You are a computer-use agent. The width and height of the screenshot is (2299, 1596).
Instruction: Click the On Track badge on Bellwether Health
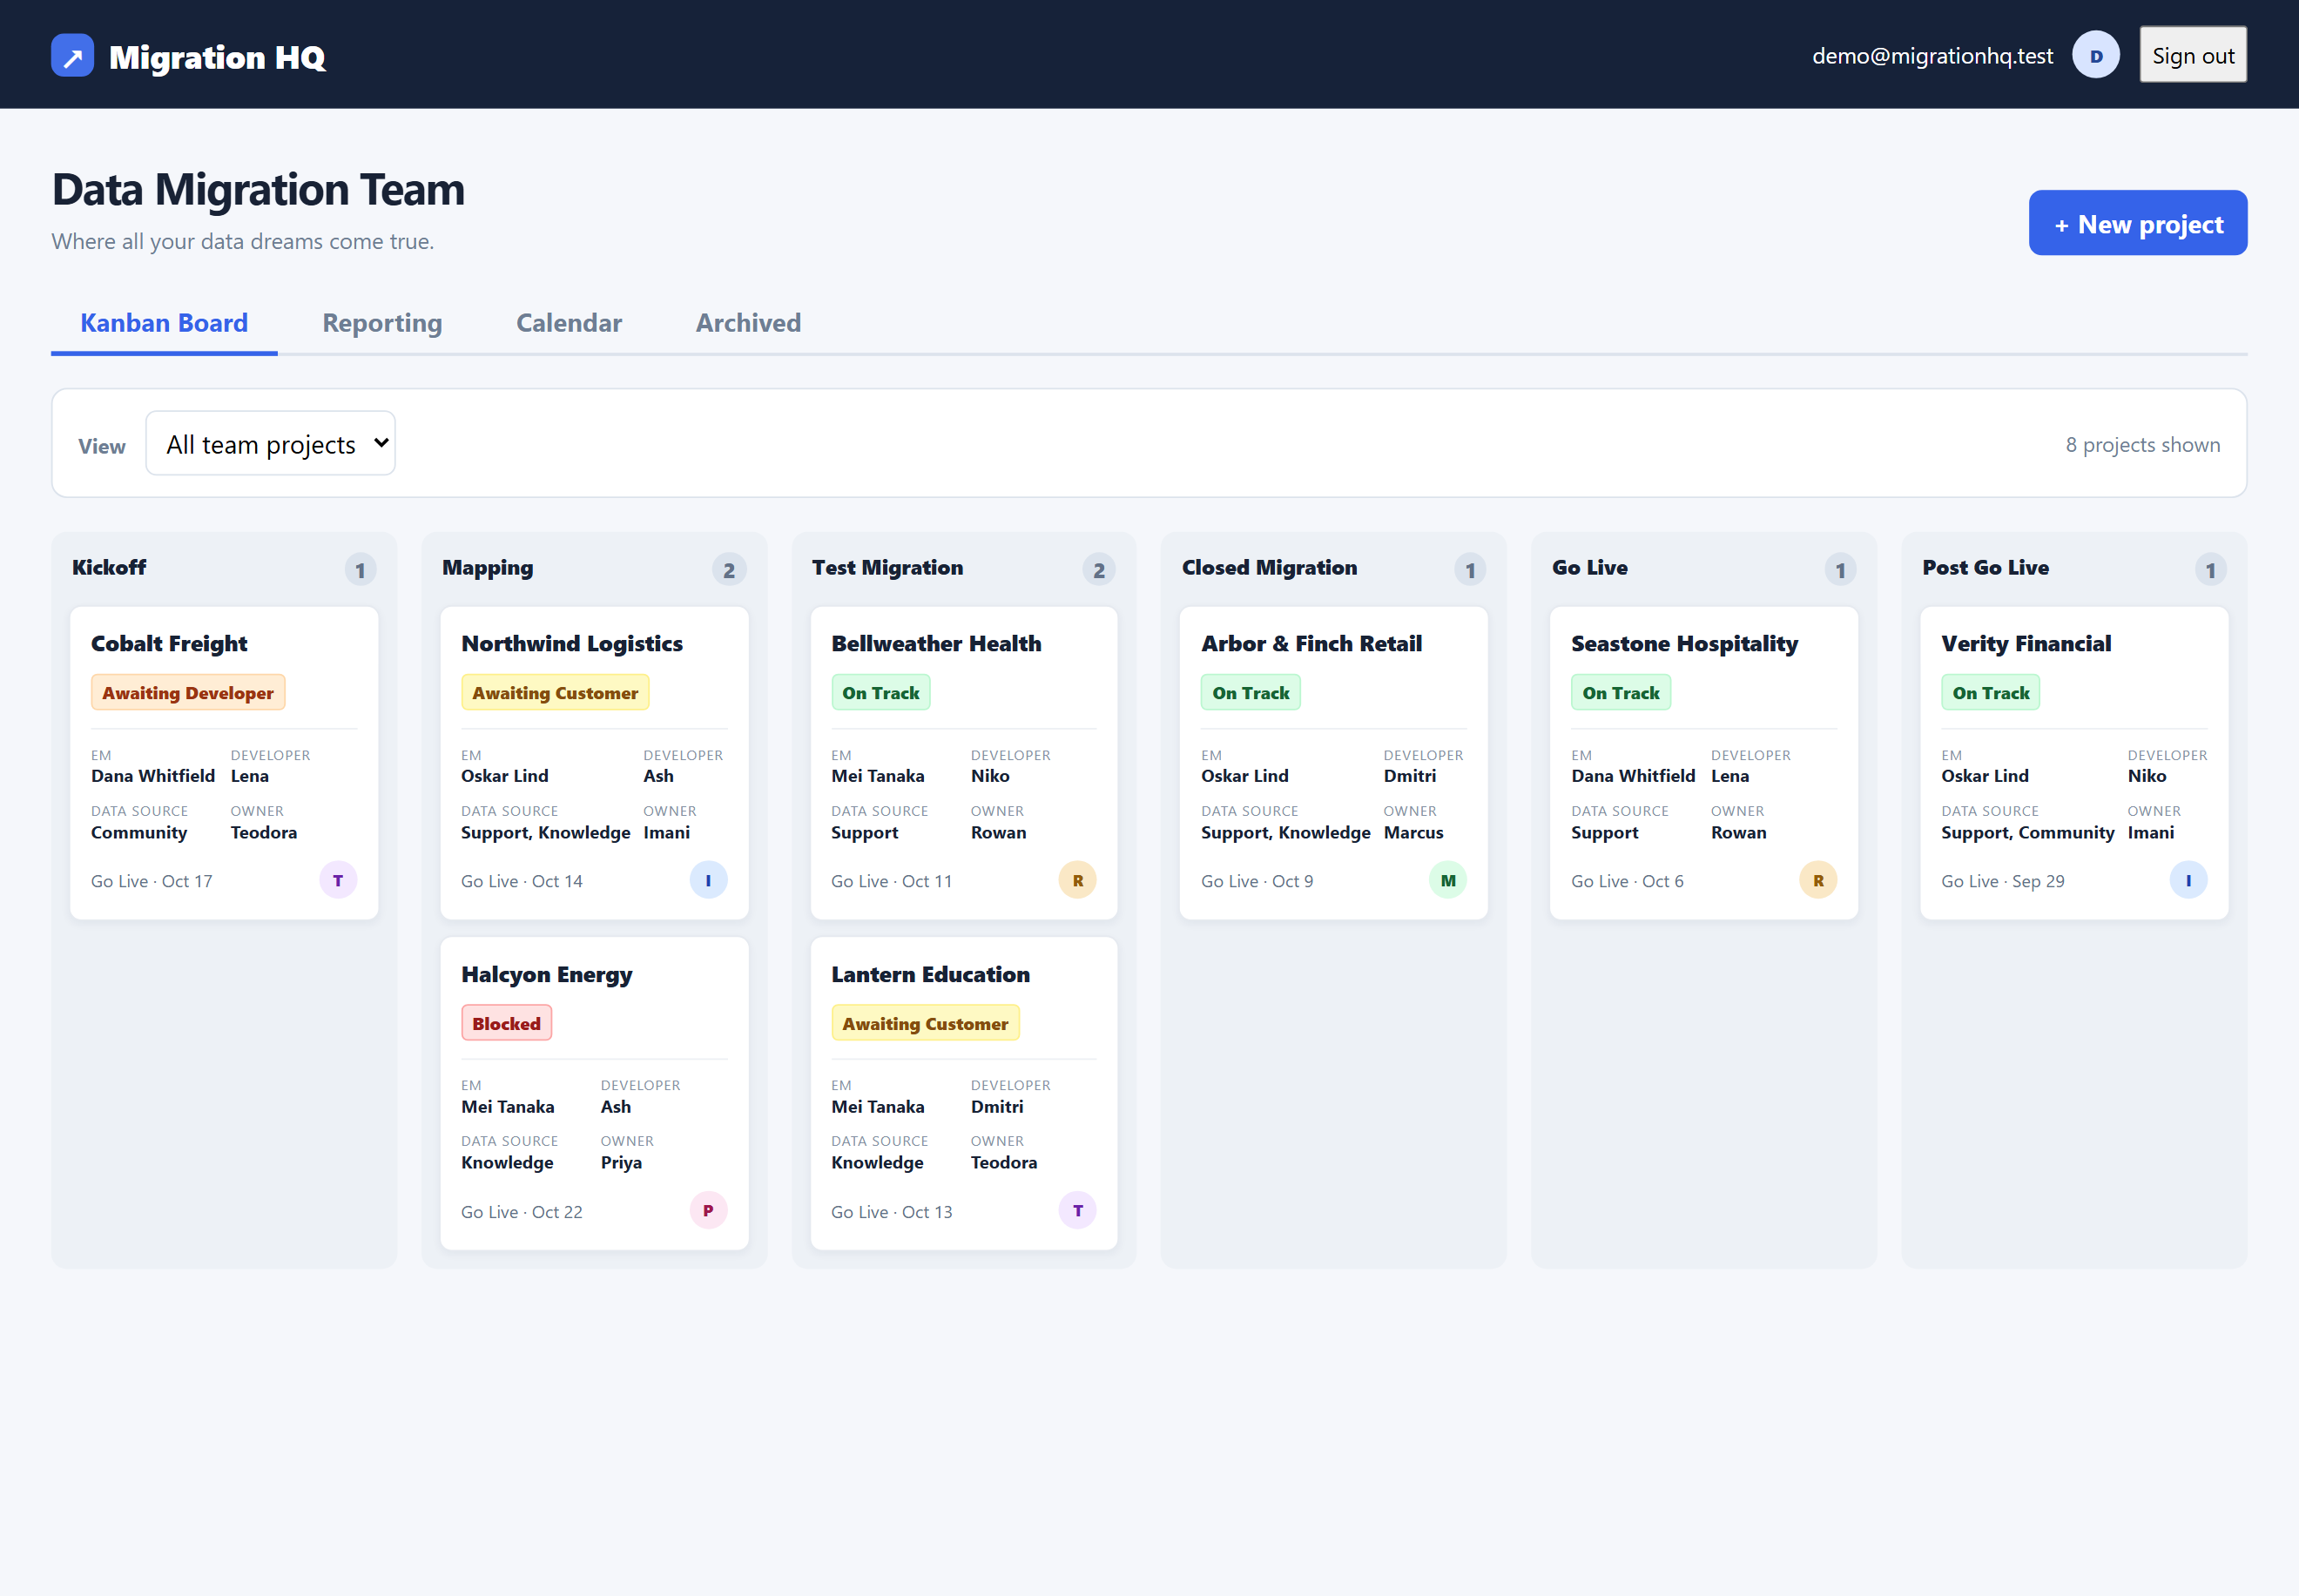coord(880,692)
